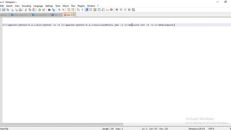Viewport: 231px width, 130px height.
Task: Toggle synchronize vertical scrolling
Action: pyautogui.click(x=69, y=10)
